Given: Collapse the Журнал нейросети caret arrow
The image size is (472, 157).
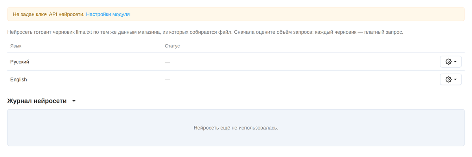Looking at the screenshot, I should point(74,101).
